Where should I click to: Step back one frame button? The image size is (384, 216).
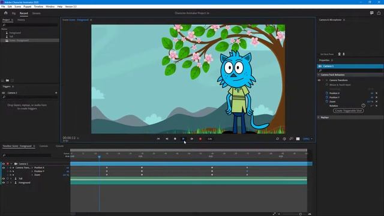(x=167, y=139)
